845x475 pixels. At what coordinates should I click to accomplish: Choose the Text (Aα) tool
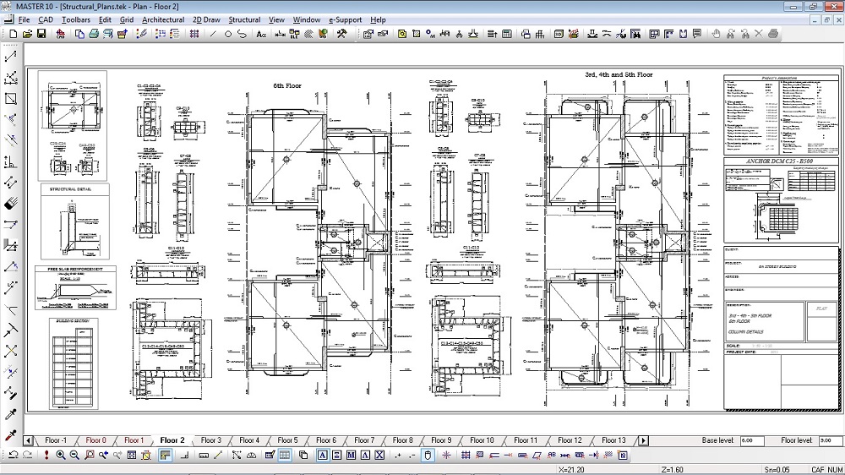click(261, 34)
